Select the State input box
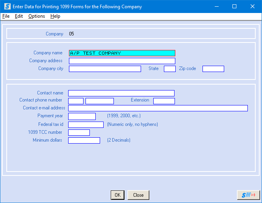This screenshot has width=262, height=203. [169, 69]
